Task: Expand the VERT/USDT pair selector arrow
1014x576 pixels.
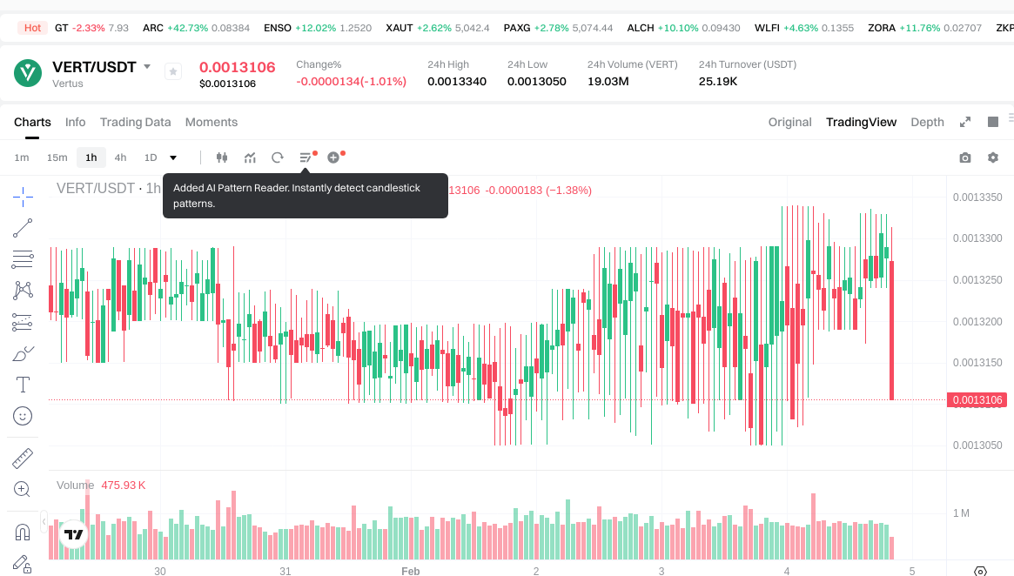Action: (147, 67)
